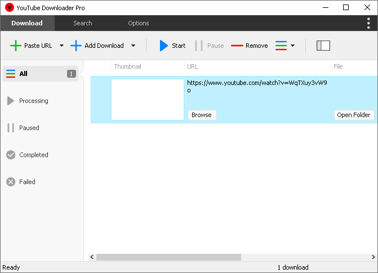Click the scroll right arrow
The height and width of the screenshot is (273, 378).
click(x=373, y=257)
